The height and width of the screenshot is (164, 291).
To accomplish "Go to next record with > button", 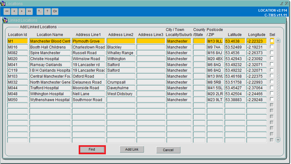I will [x=22, y=11].
